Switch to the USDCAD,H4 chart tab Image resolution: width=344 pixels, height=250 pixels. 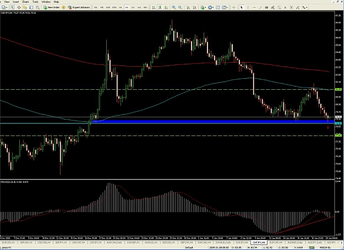pyautogui.click(x=44, y=242)
